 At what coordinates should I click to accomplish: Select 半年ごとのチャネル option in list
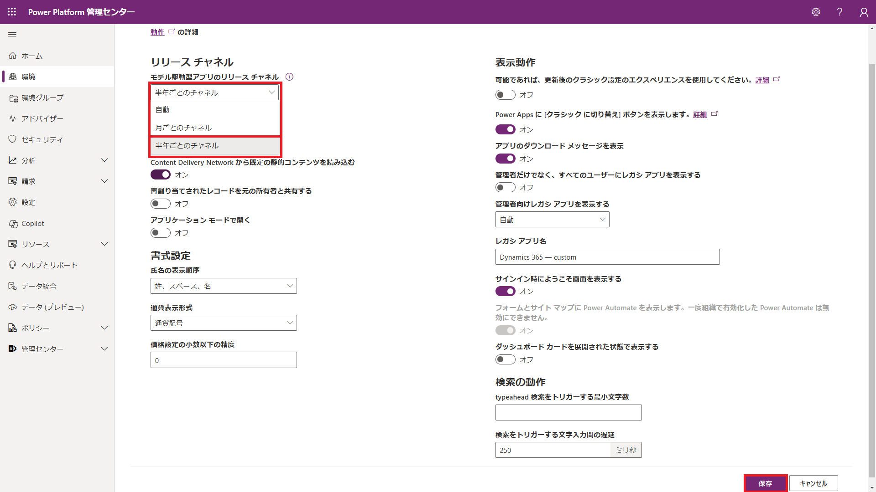(x=215, y=146)
